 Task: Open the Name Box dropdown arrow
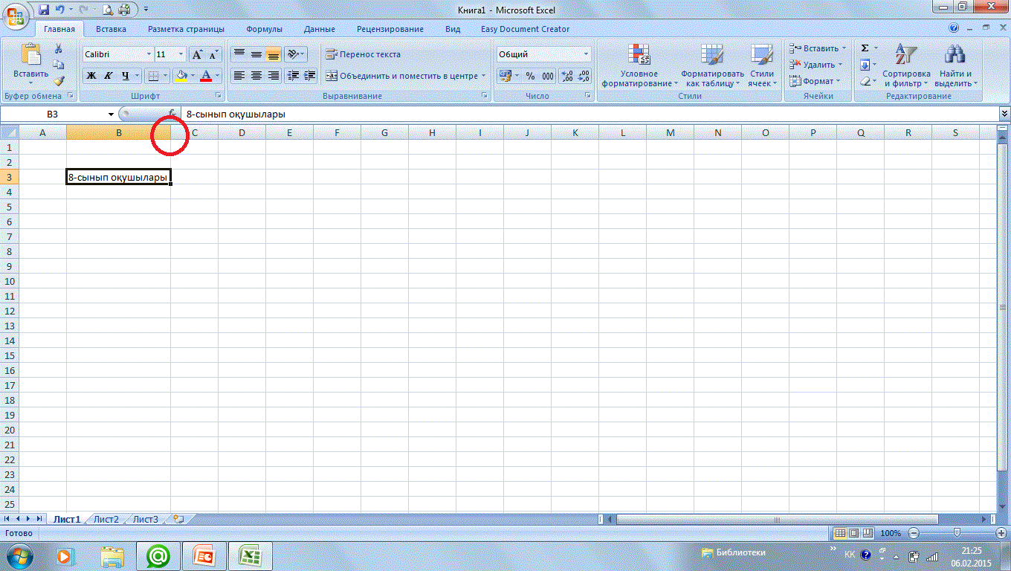[111, 114]
